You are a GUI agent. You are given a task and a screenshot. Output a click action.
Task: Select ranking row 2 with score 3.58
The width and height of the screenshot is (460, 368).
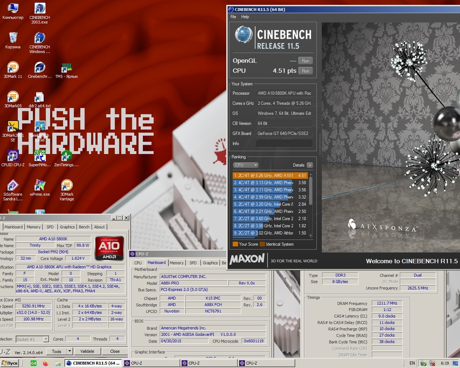(x=270, y=183)
